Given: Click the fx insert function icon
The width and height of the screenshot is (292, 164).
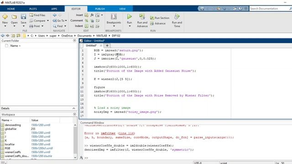Looking at the screenshot, I should (92, 15).
